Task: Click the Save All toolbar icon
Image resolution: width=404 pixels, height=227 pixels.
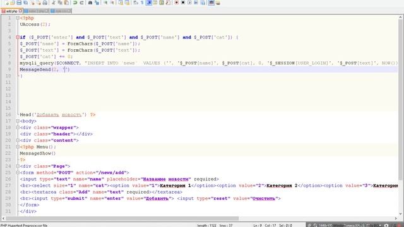Action: (x=26, y=3)
